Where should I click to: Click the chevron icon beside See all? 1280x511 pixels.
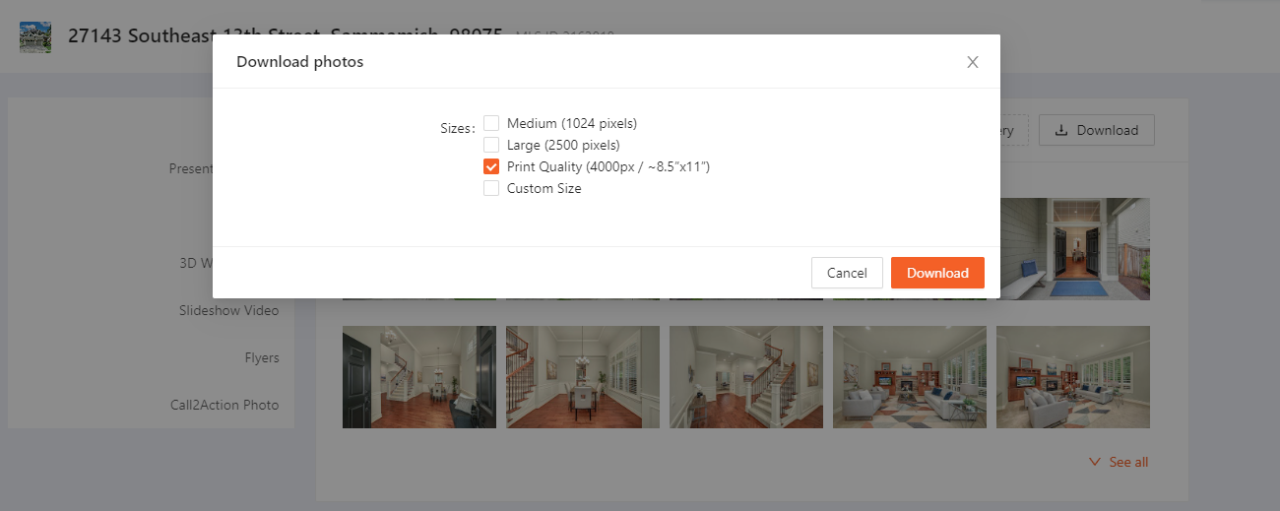tap(1095, 462)
